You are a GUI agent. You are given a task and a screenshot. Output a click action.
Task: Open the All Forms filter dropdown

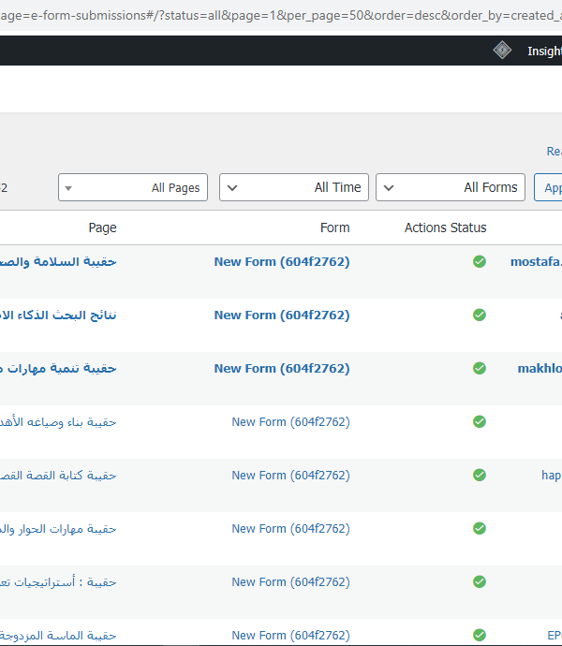click(x=451, y=187)
